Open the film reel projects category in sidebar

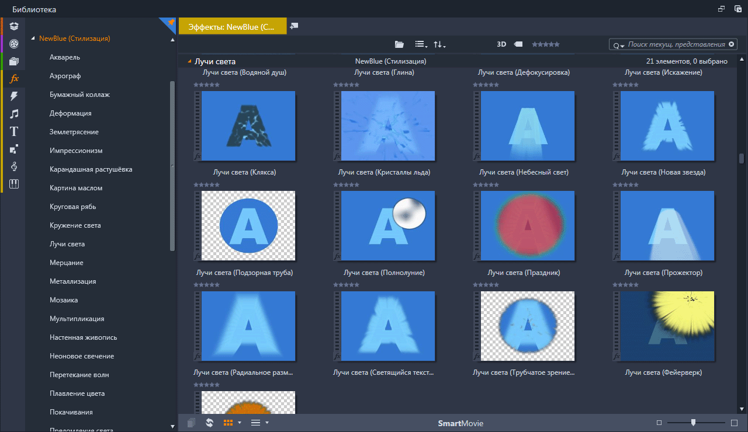click(x=14, y=43)
